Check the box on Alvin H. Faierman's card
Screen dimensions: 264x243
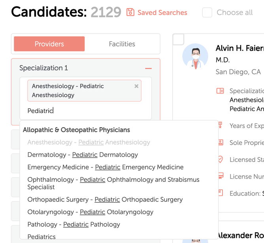click(x=179, y=40)
